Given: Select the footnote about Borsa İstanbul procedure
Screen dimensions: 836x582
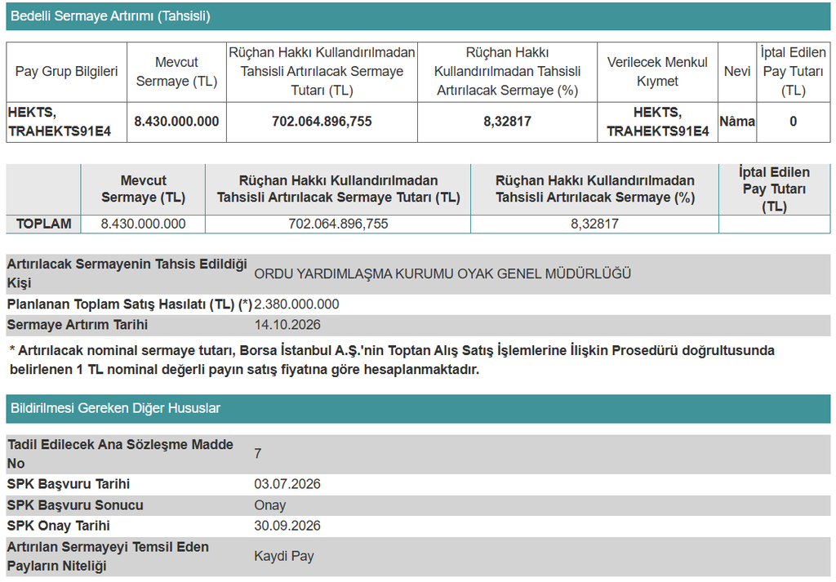Looking at the screenshot, I should coord(392,360).
